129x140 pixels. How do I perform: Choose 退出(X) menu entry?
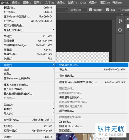pyautogui.click(x=28, y=137)
